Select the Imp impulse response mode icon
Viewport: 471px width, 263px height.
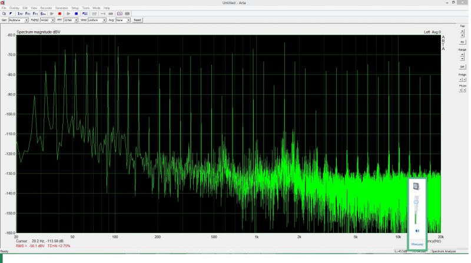click(x=20, y=13)
